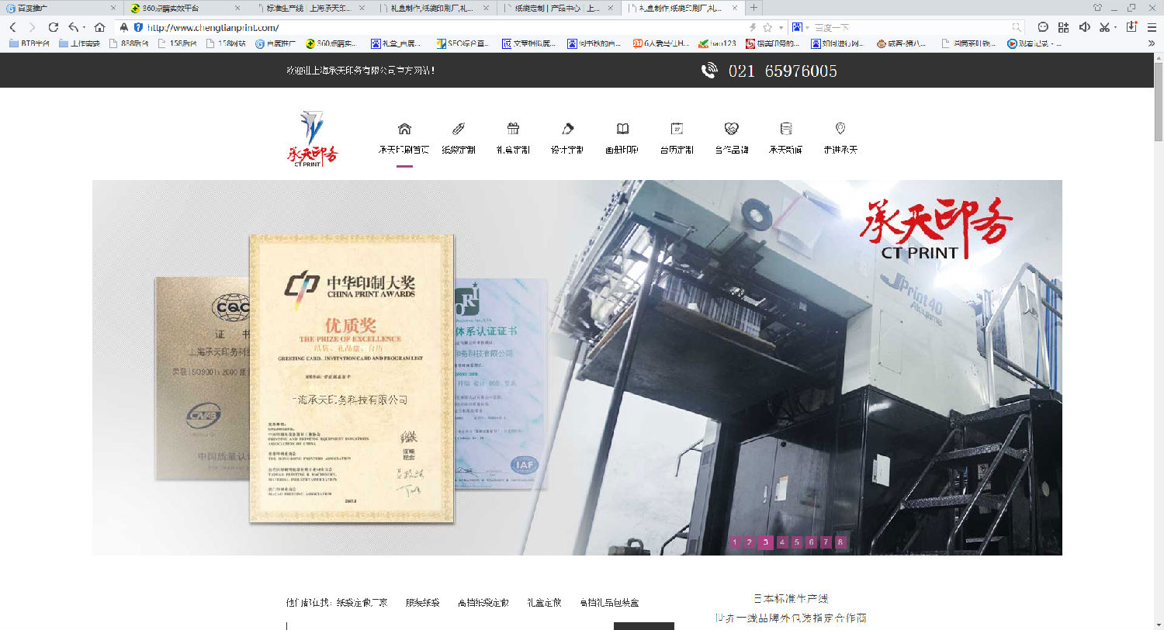Click the design customization pen icon
This screenshot has width=1164, height=630.
567,129
